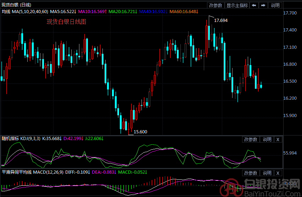
Task: Click 改参数 button on the main chart
Action: 216,5
